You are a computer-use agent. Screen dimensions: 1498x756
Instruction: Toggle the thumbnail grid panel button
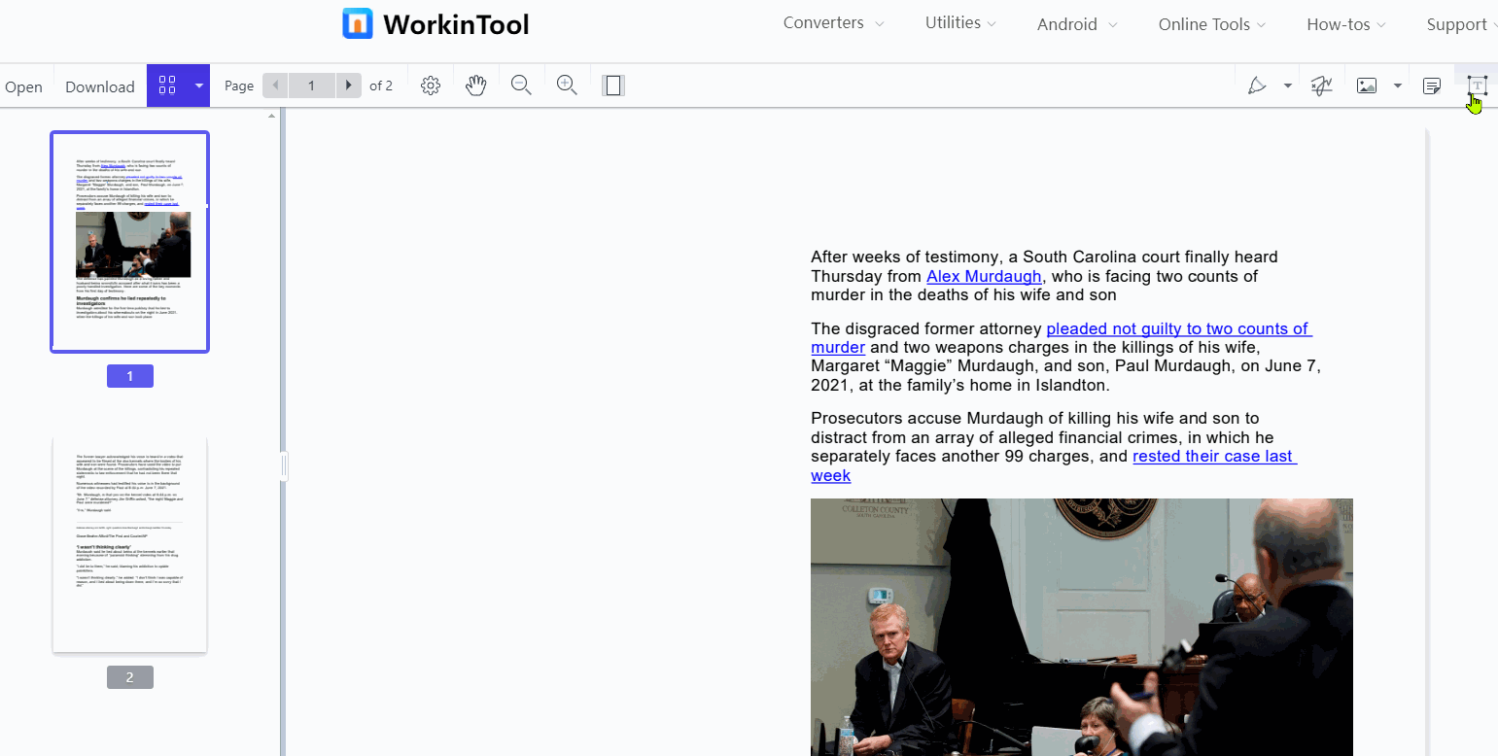pyautogui.click(x=167, y=86)
